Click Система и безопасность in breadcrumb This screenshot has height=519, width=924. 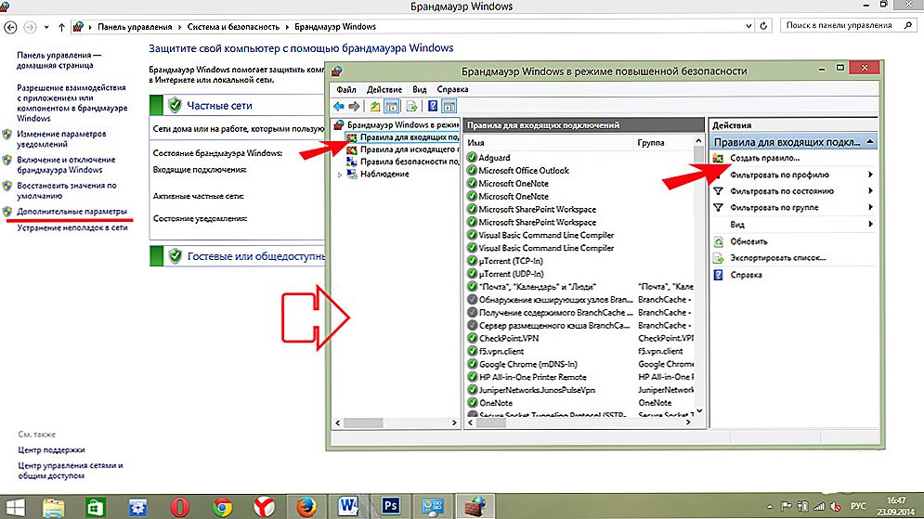[233, 27]
